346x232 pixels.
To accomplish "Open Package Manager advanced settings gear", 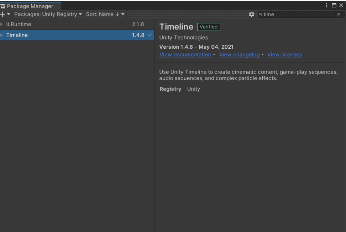I will 252,14.
